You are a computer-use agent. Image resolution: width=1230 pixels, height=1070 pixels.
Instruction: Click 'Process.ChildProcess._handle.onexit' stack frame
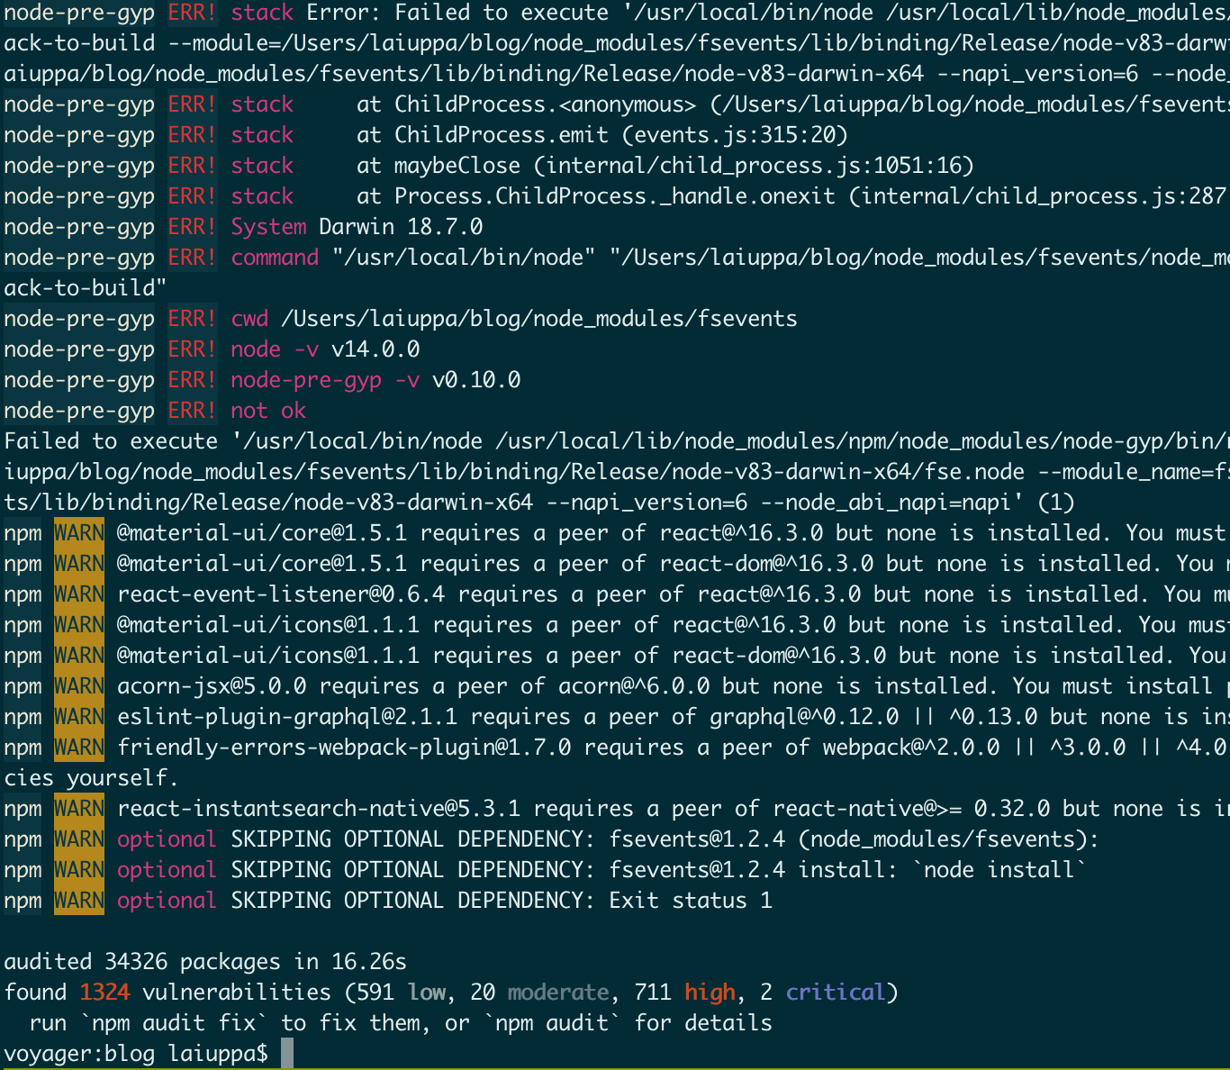[615, 195]
